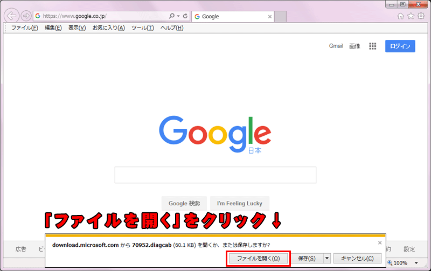431x271 pixels.
Task: Open the ファイル(F) menu
Action: pyautogui.click(x=24, y=28)
